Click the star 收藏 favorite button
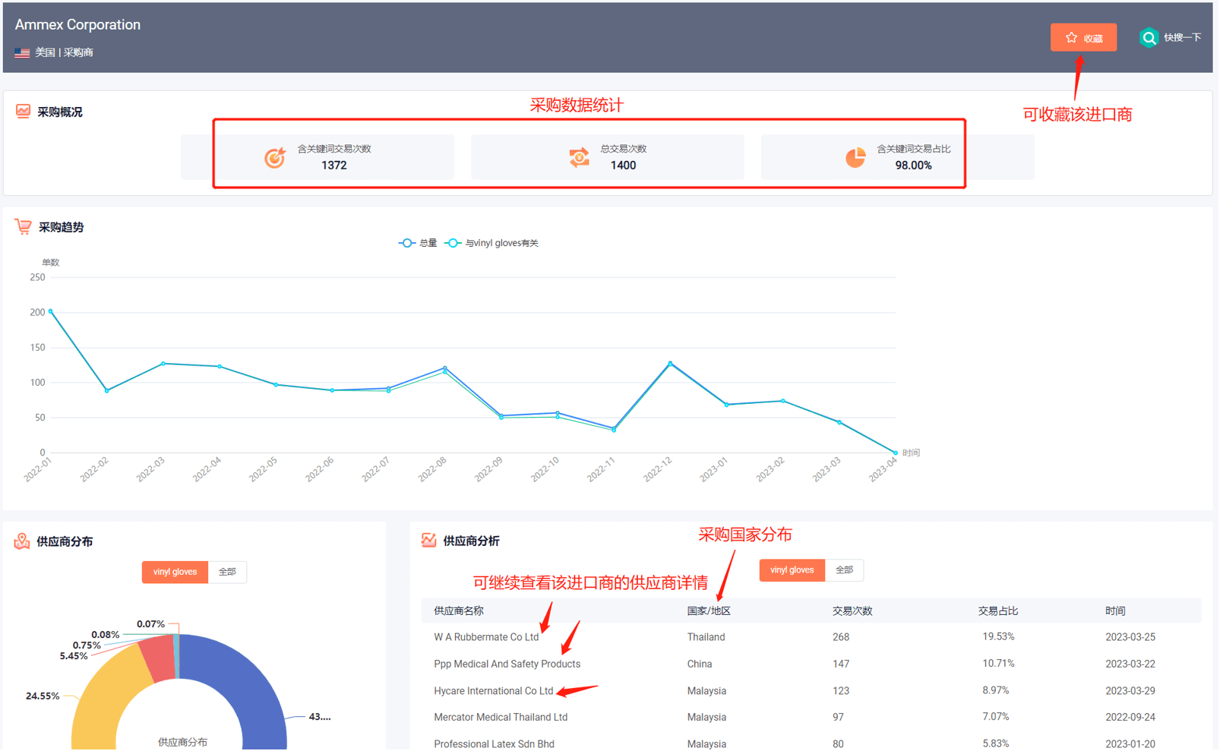The image size is (1220, 754). tap(1083, 37)
